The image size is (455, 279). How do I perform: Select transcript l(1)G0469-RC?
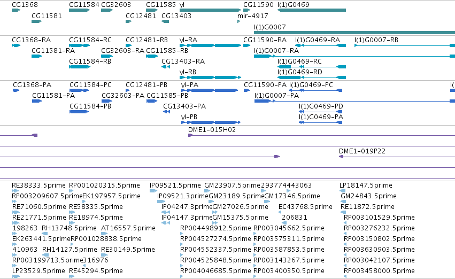[312, 67]
